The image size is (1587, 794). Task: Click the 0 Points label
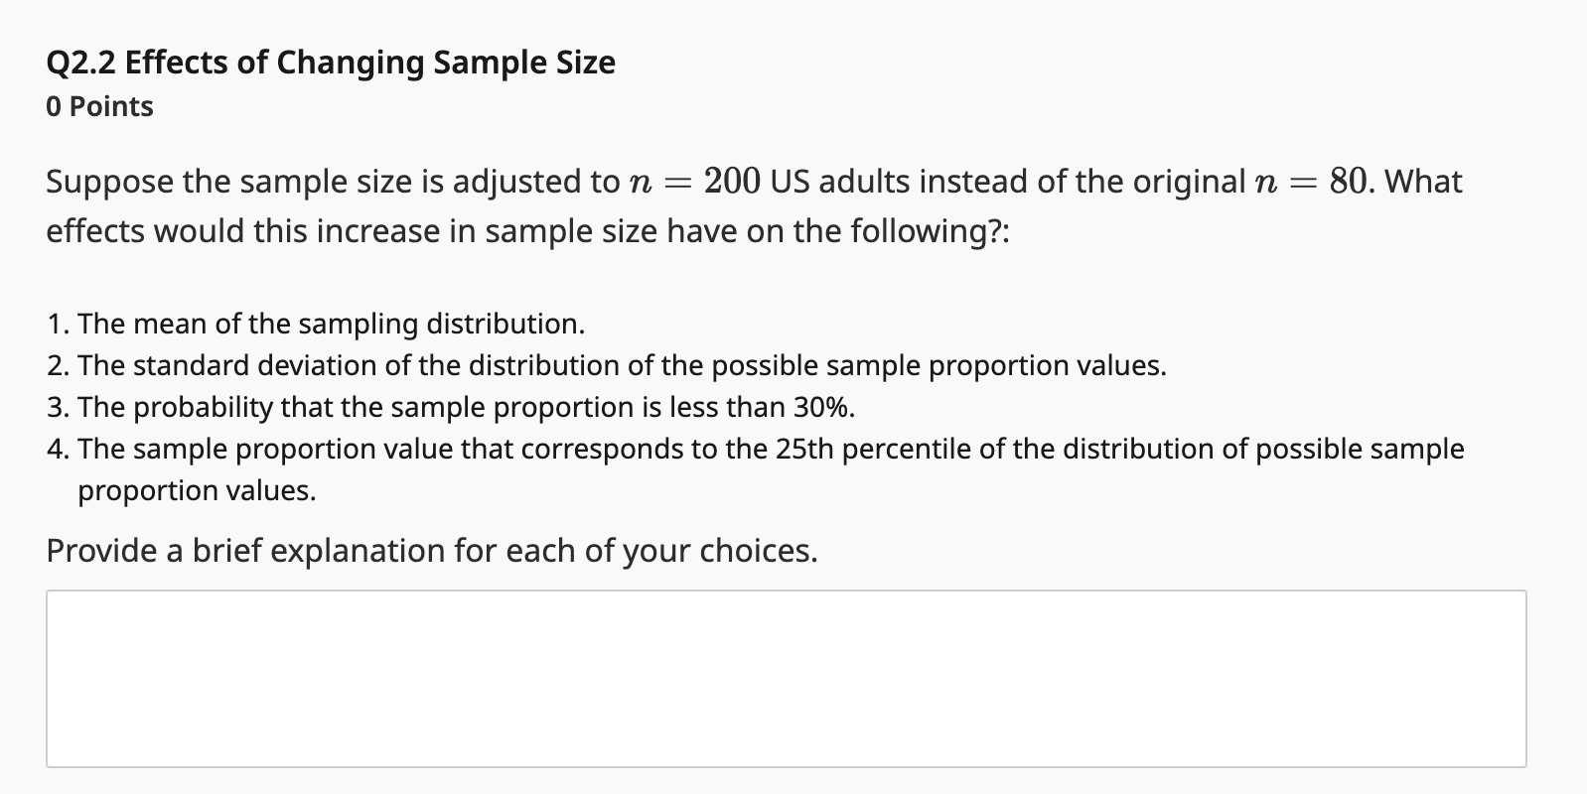click(98, 105)
